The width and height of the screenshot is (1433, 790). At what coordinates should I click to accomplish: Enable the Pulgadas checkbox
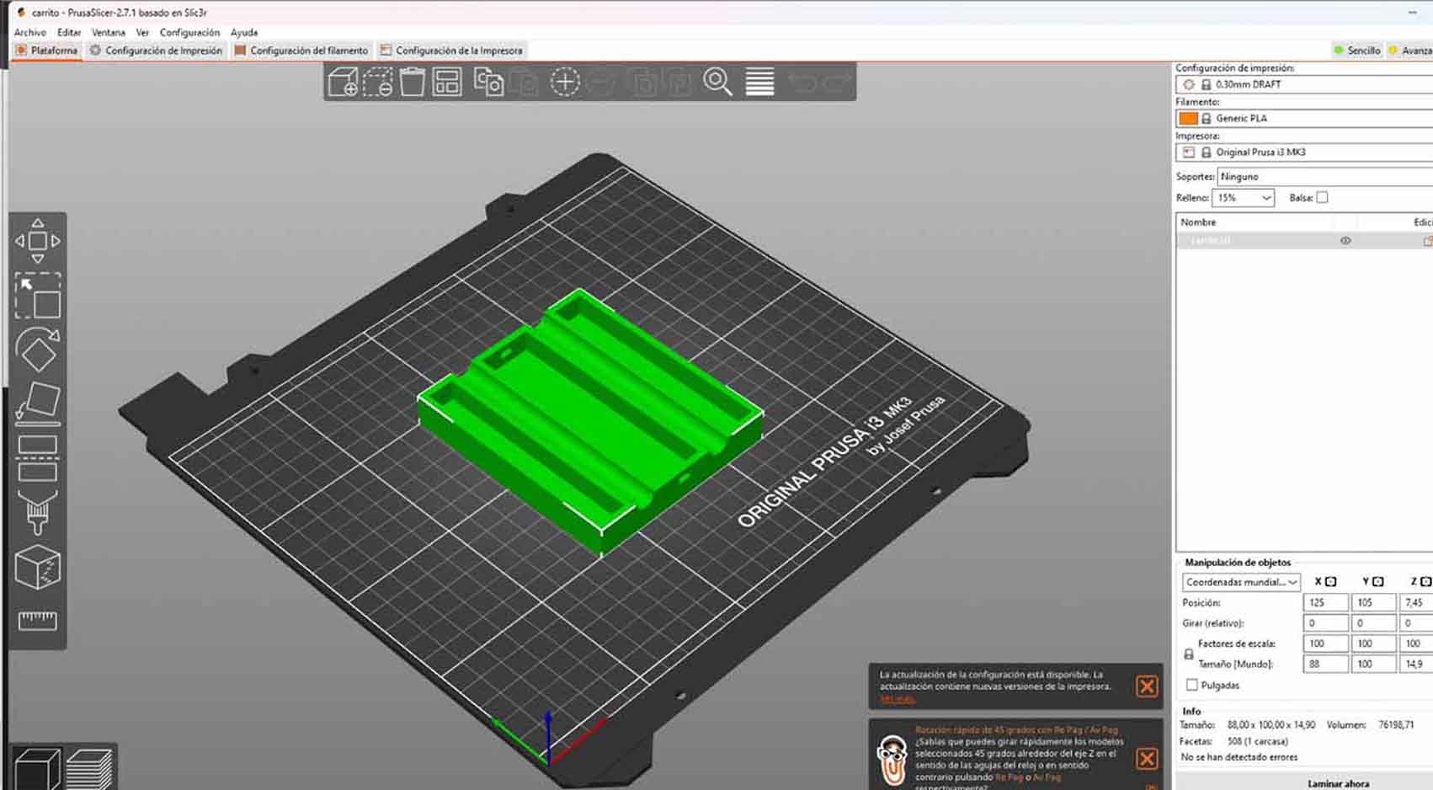1192,685
